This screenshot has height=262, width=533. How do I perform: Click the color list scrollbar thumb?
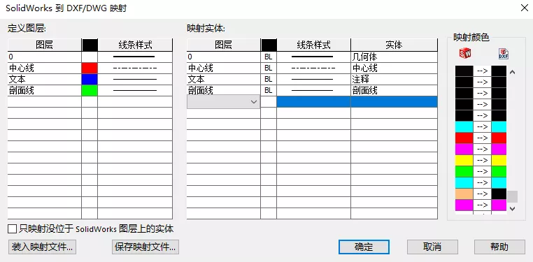(x=513, y=196)
